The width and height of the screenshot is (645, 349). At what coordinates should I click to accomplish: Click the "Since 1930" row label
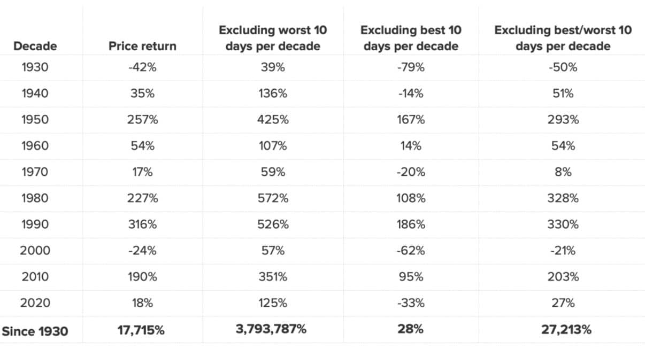click(35, 331)
